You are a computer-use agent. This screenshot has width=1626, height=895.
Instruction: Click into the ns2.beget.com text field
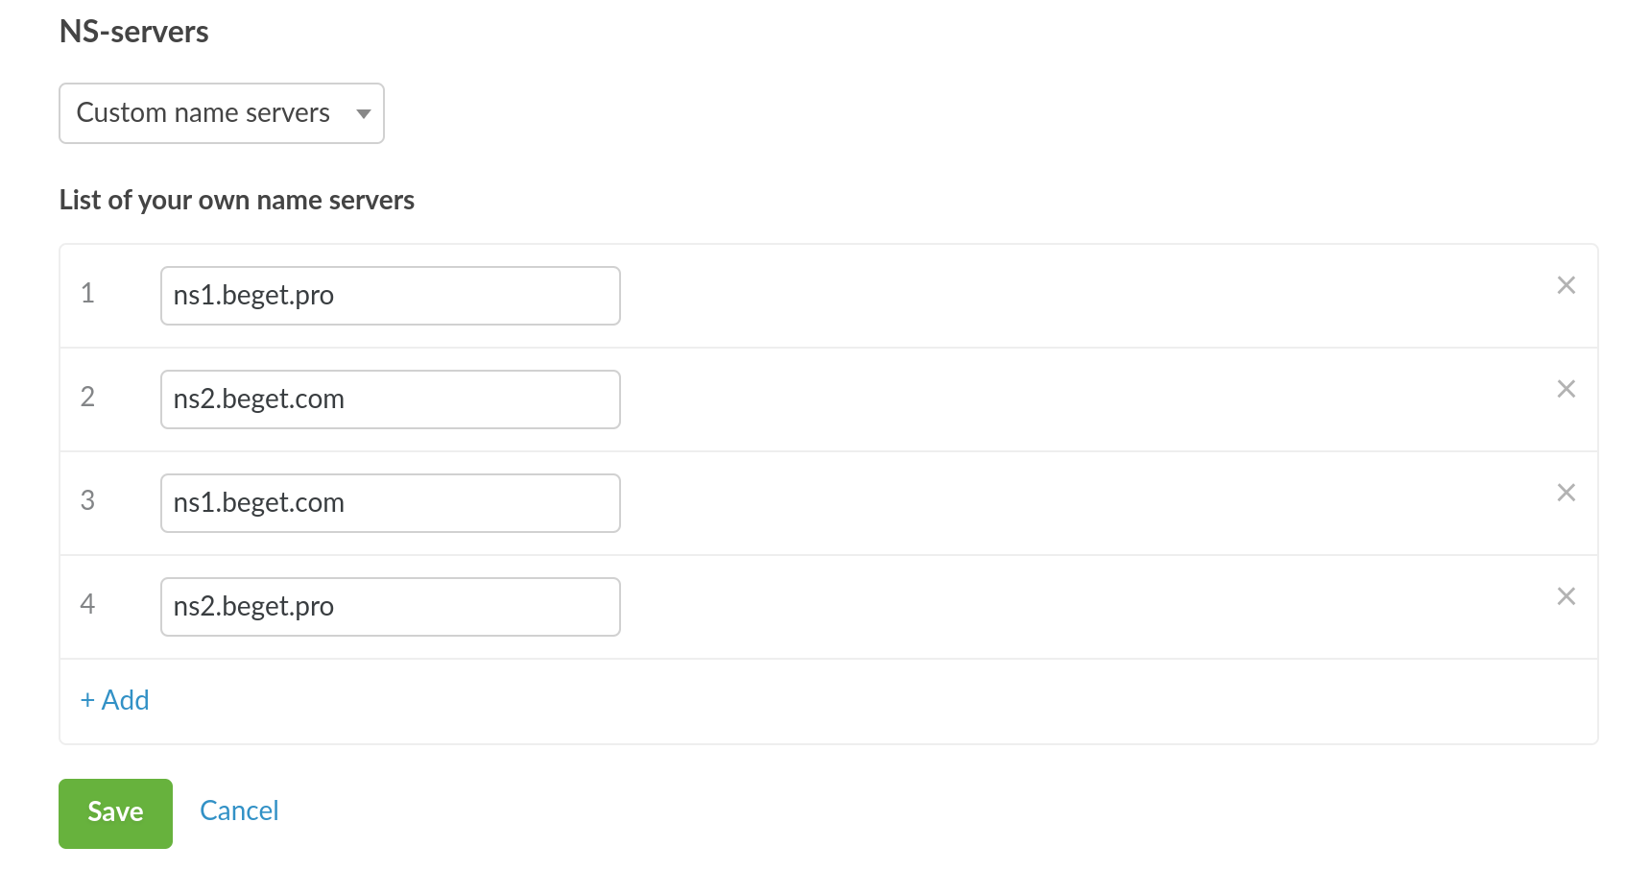390,399
